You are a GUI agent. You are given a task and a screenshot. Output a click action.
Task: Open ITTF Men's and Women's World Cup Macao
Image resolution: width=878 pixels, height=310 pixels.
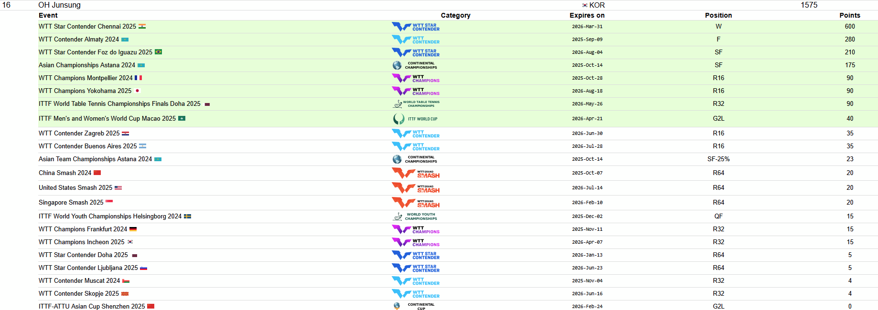click(x=107, y=118)
